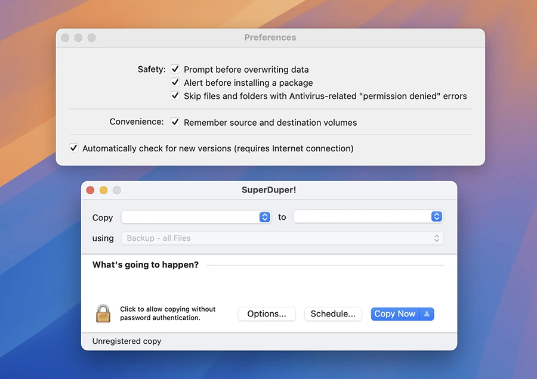Uncheck Prompt before overwriting data
The height and width of the screenshot is (379, 537).
click(175, 70)
